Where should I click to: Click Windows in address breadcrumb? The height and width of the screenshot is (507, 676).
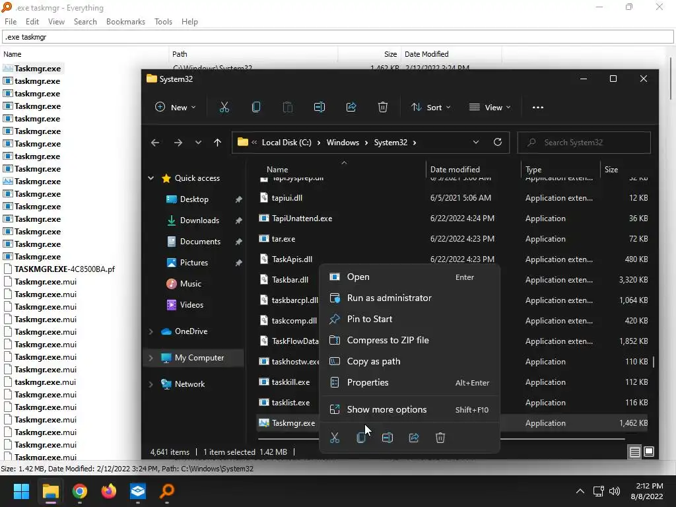[343, 143]
